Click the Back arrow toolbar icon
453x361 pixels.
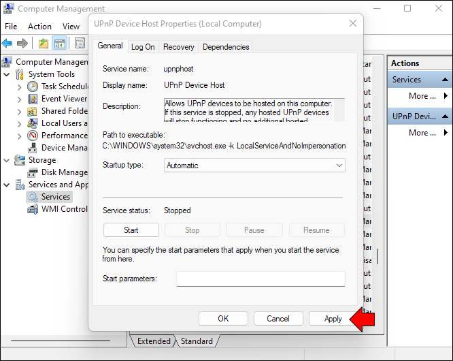tap(7, 44)
